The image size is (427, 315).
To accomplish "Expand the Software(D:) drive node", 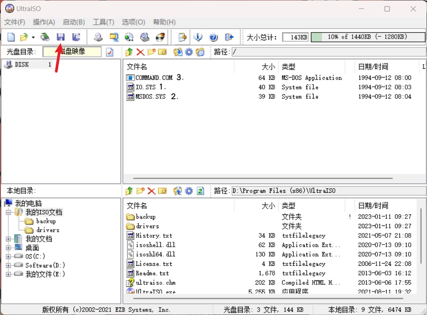I will pyautogui.click(x=8, y=265).
